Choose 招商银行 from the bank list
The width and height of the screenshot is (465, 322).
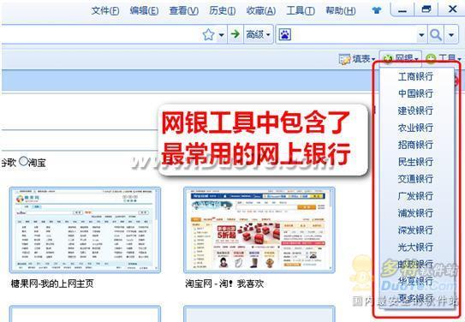click(x=416, y=145)
